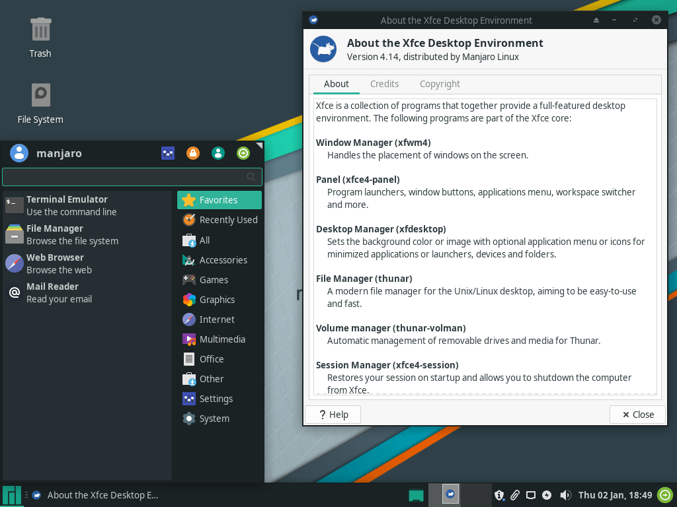This screenshot has width=677, height=507.
Task: Open the clipboard manager paperclip tray icon
Action: point(515,494)
